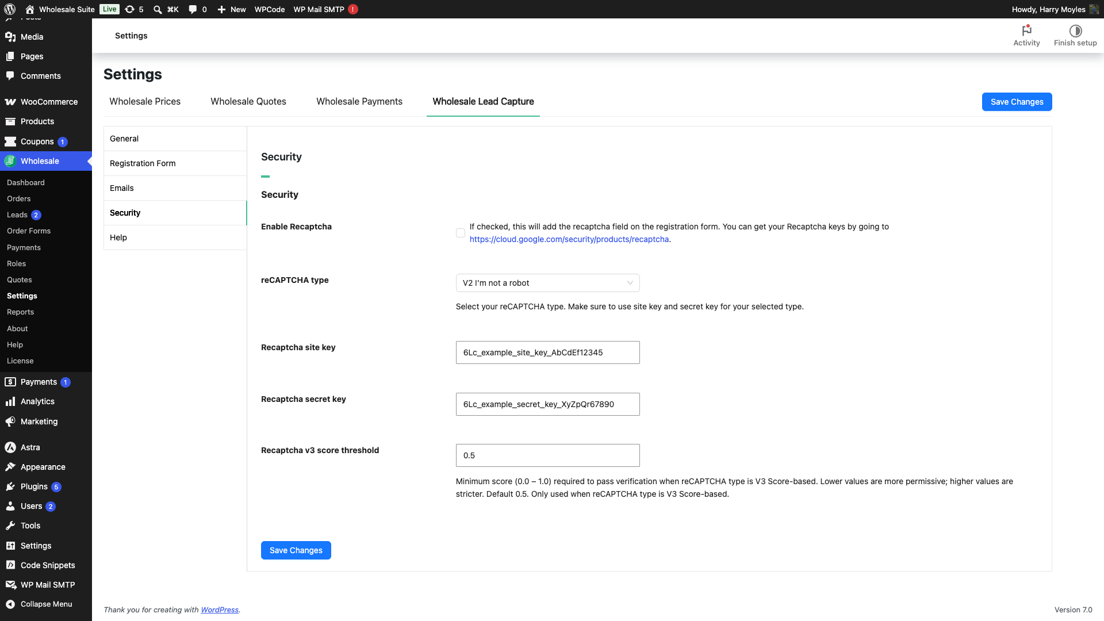Image resolution: width=1104 pixels, height=621 pixels.
Task: Open Help settings section
Action: tap(175, 237)
